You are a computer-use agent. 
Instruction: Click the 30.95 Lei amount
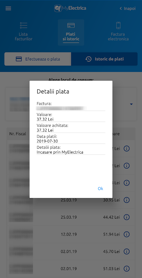pyautogui.click(x=112, y=200)
